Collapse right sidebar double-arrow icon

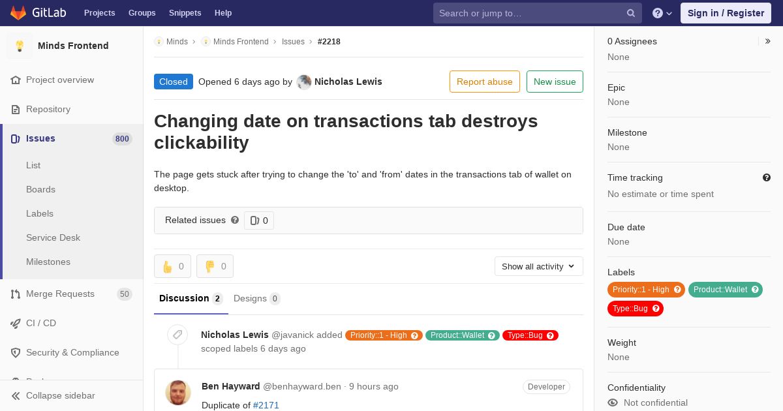click(x=768, y=41)
